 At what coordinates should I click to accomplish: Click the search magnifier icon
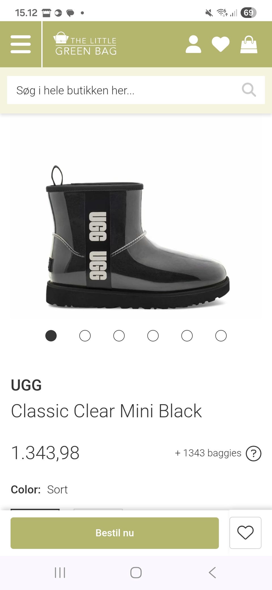249,90
